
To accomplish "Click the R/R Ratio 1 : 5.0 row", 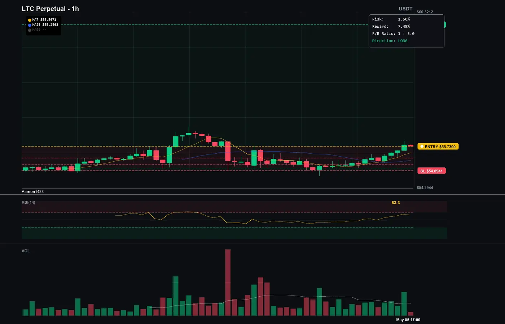I will [393, 33].
